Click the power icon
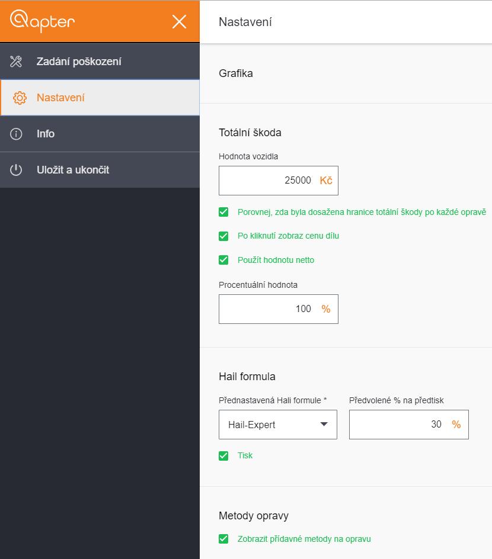492x559 pixels. [x=16, y=170]
